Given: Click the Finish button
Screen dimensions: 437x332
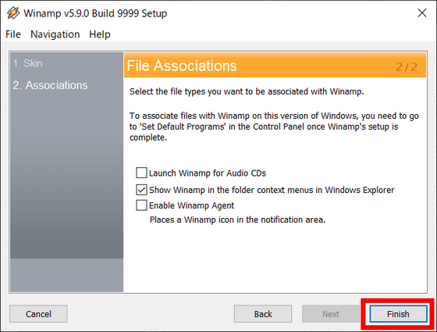Looking at the screenshot, I should 398,314.
